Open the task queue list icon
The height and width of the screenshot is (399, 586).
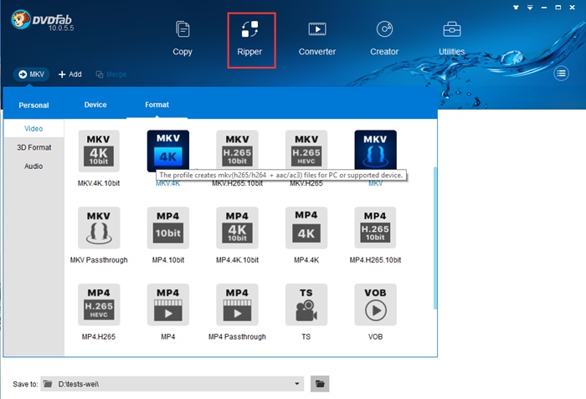click(x=561, y=74)
